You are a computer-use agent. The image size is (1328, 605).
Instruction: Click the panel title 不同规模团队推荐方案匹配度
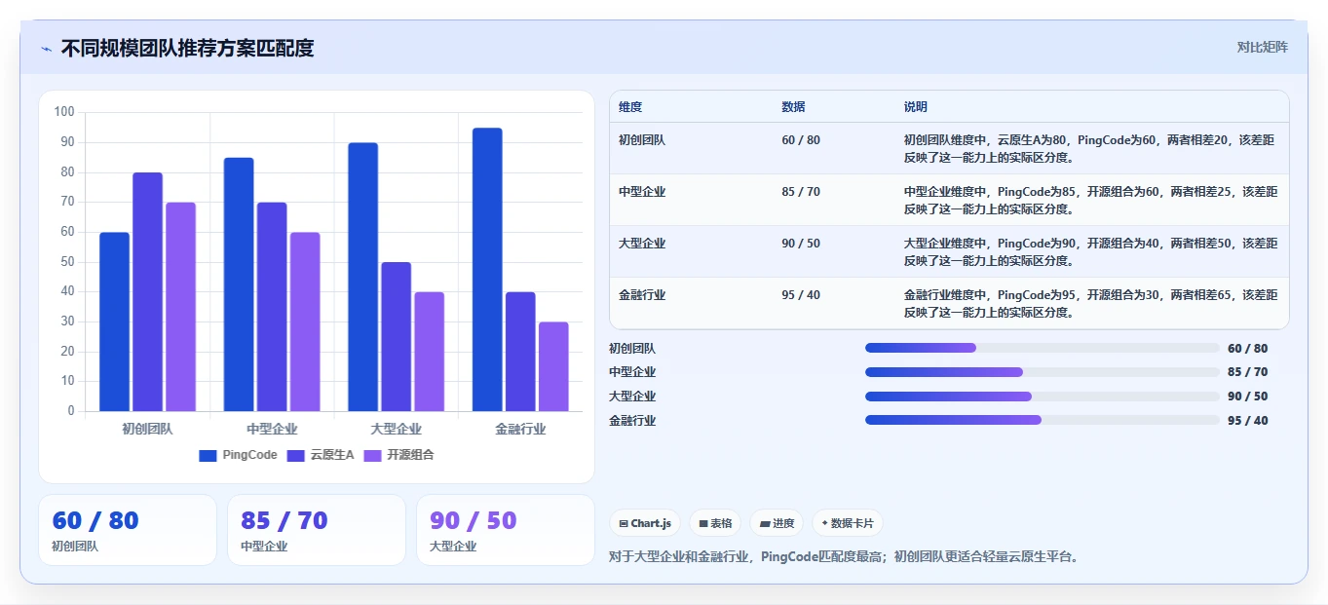(x=188, y=48)
